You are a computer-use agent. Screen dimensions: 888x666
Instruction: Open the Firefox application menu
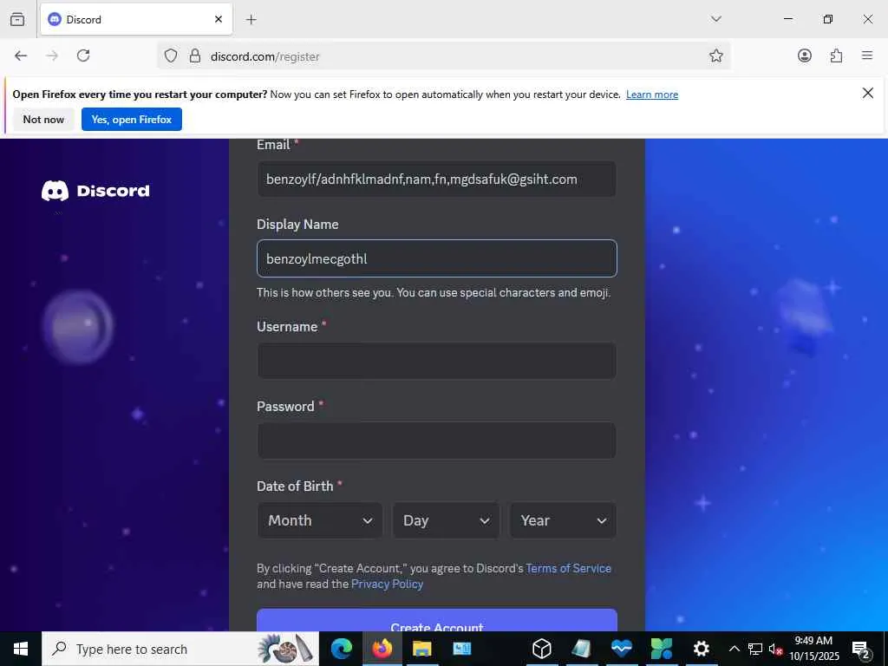pyautogui.click(x=867, y=55)
